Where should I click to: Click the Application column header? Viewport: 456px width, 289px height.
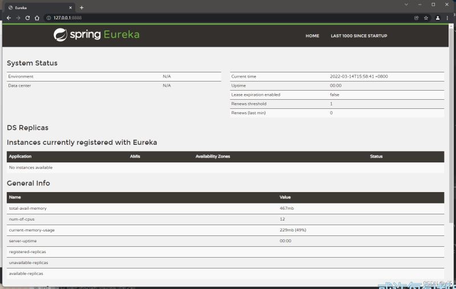pyautogui.click(x=21, y=156)
